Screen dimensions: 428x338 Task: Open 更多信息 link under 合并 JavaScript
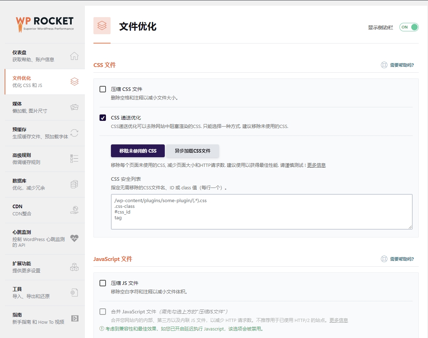338,320
